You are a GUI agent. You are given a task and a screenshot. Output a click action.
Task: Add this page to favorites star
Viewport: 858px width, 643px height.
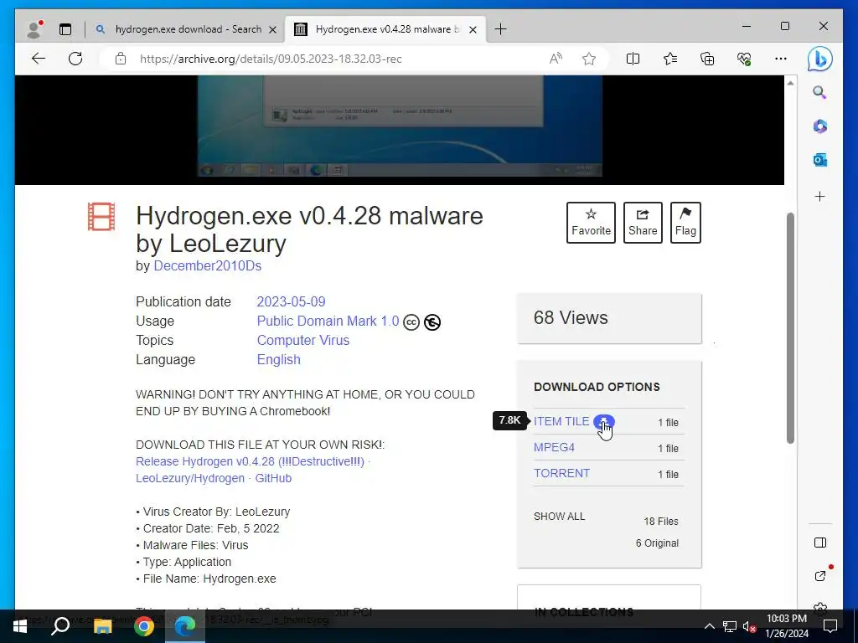[589, 59]
